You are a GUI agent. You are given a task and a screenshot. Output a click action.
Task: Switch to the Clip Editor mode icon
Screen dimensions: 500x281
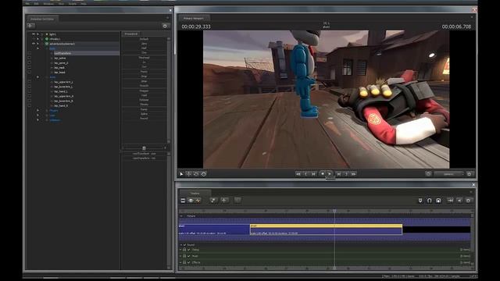183,201
